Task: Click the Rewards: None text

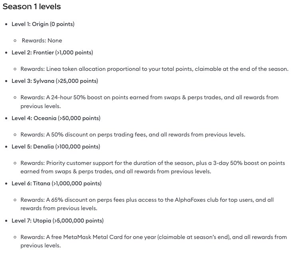Action: (x=42, y=40)
